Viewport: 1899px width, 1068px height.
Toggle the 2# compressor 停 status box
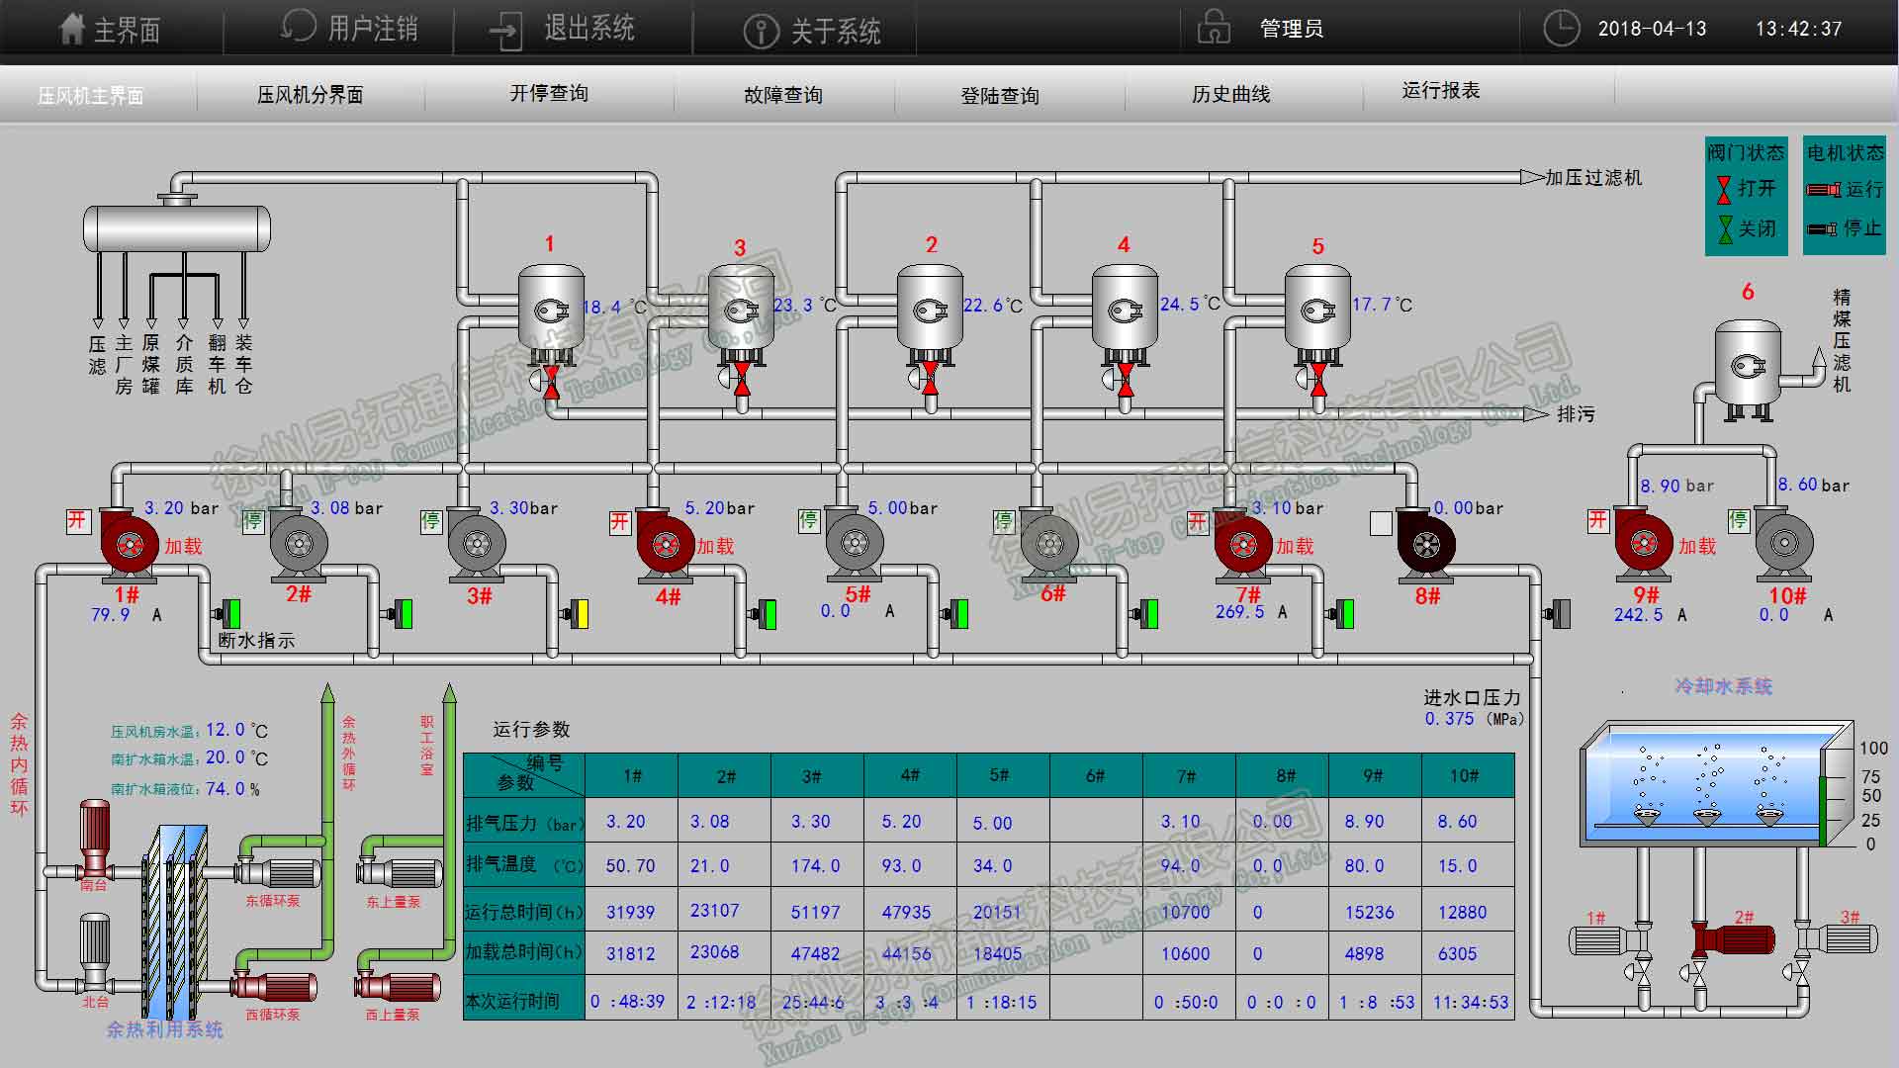[x=253, y=521]
